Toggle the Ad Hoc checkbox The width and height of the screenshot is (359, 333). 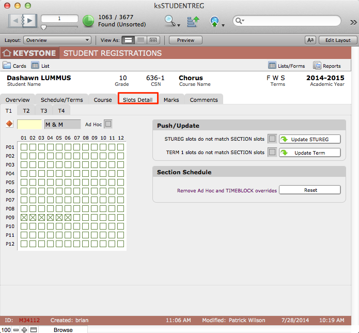[108, 124]
